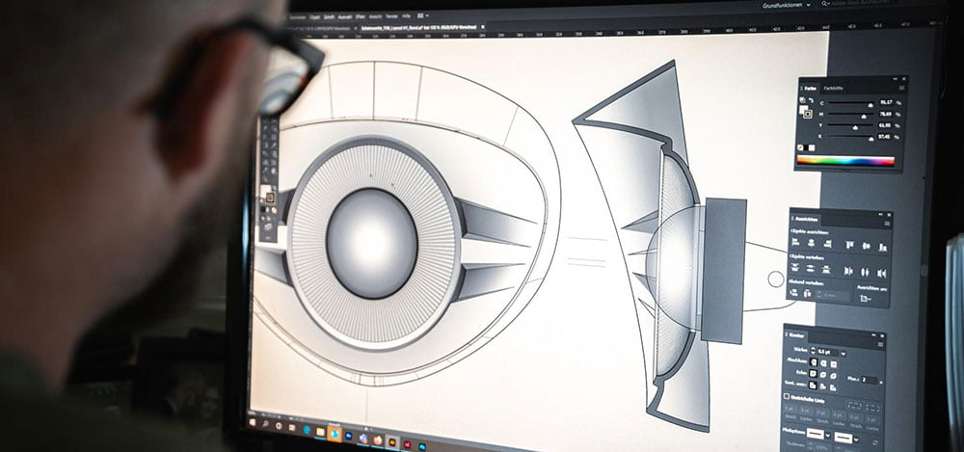The width and height of the screenshot is (964, 452).
Task: Open the arrange documents dropdown in menu bar
Action: 423,15
